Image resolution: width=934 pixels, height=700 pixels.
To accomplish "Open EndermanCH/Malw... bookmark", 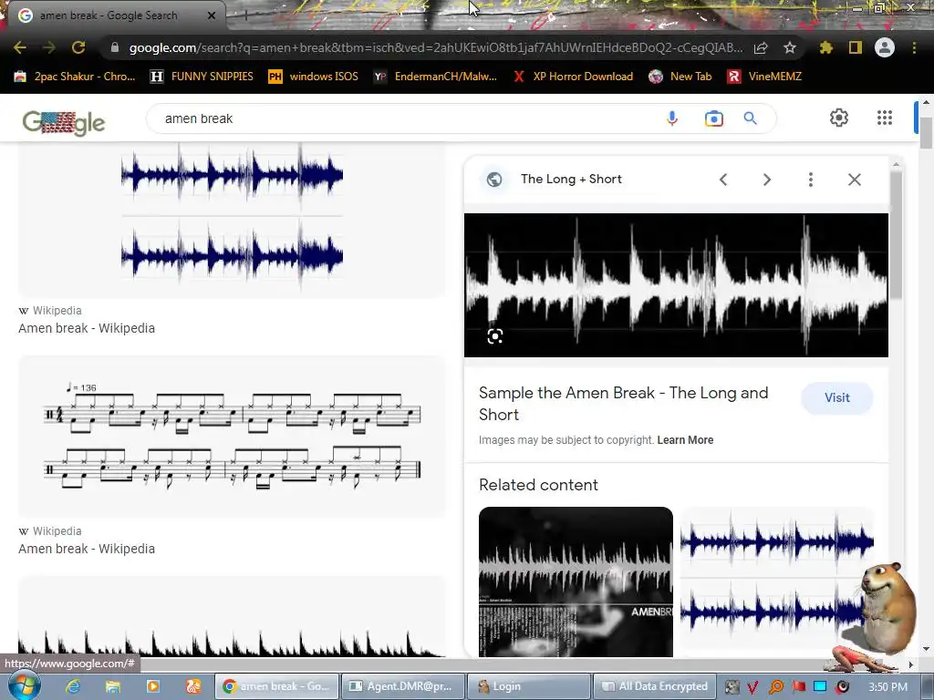I will [435, 77].
